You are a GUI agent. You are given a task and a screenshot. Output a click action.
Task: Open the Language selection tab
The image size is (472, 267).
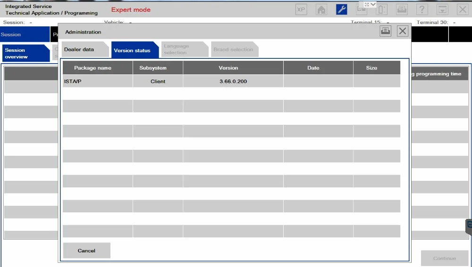point(185,49)
